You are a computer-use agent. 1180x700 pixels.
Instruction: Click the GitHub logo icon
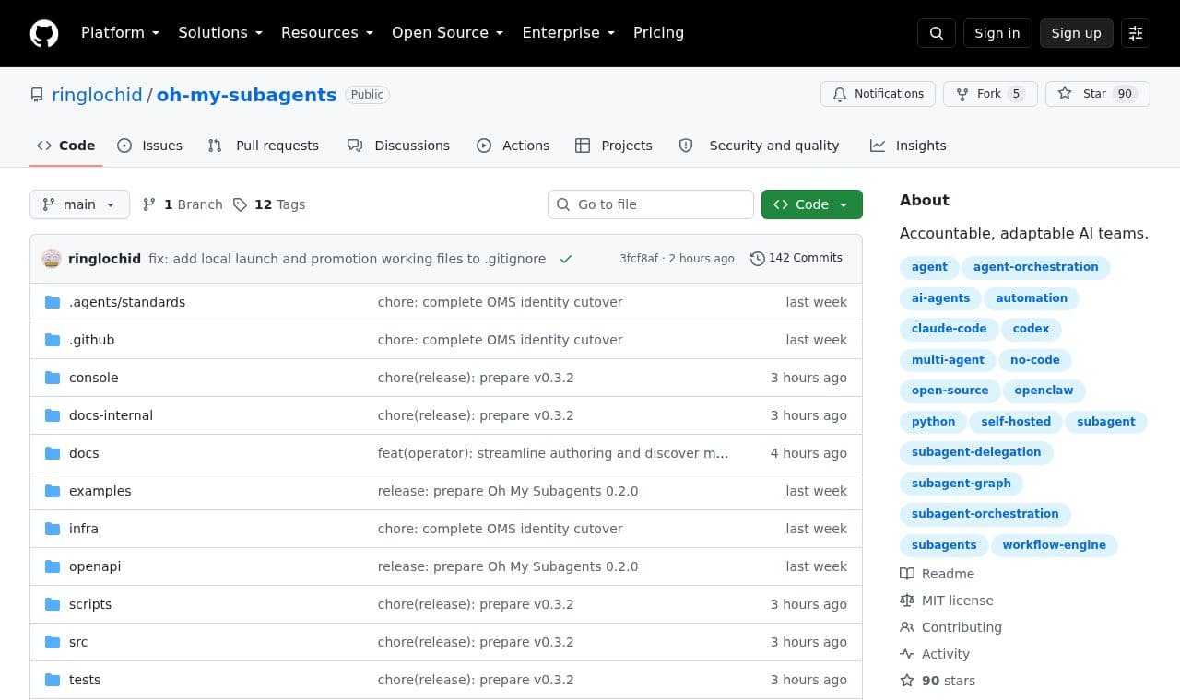[x=44, y=33]
